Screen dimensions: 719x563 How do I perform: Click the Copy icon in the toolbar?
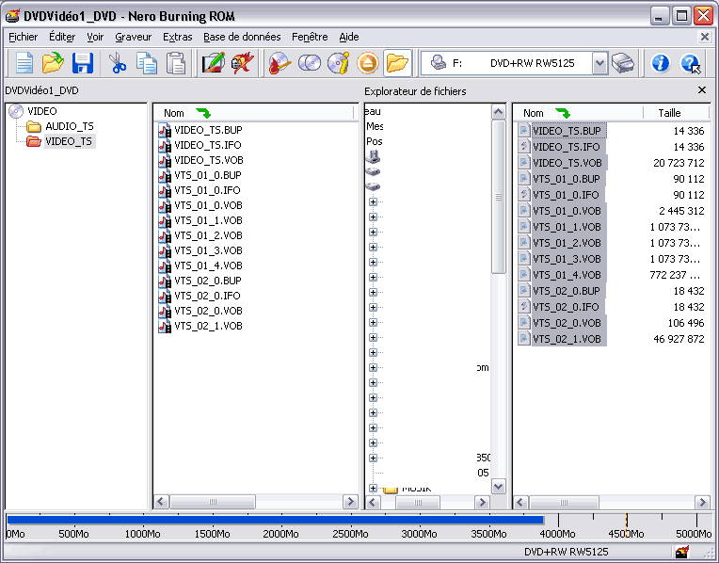pos(147,63)
